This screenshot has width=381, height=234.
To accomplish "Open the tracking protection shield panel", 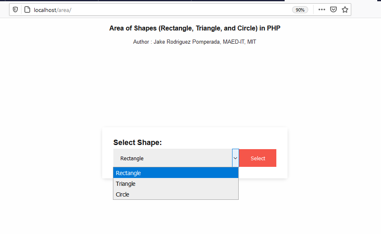I will click(15, 10).
